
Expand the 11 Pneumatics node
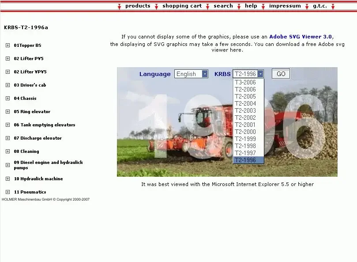8,192
